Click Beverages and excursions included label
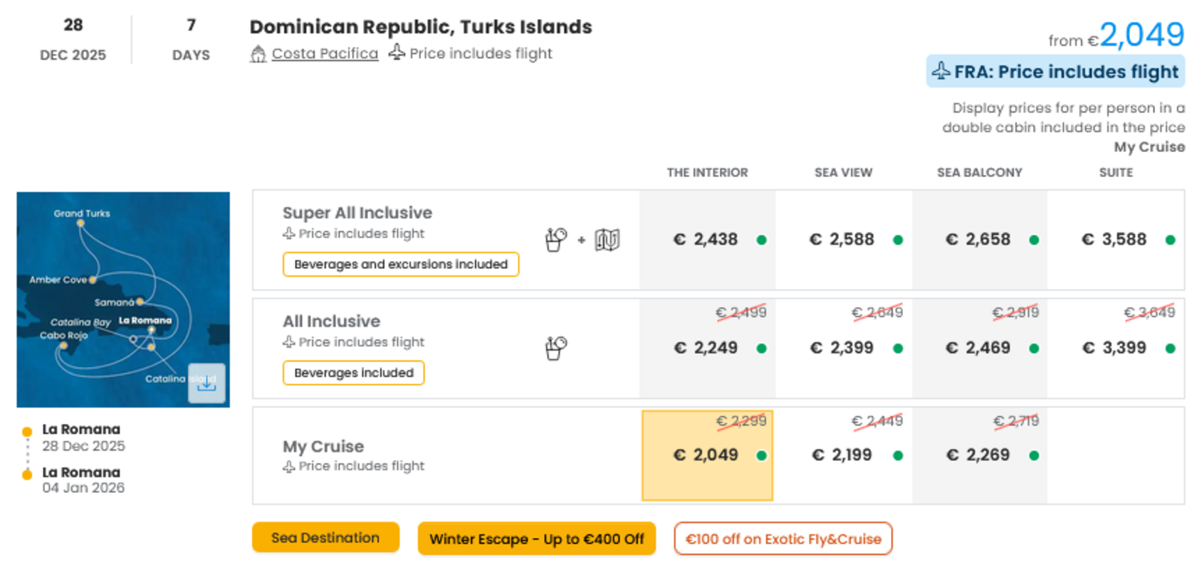This screenshot has height=569, width=1202. (401, 264)
